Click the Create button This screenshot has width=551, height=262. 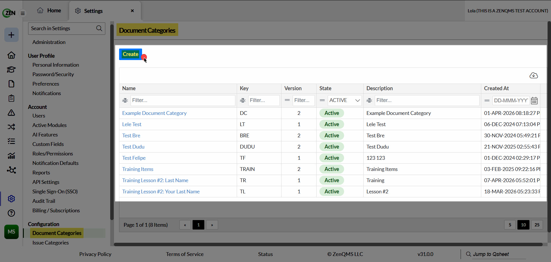(x=131, y=54)
